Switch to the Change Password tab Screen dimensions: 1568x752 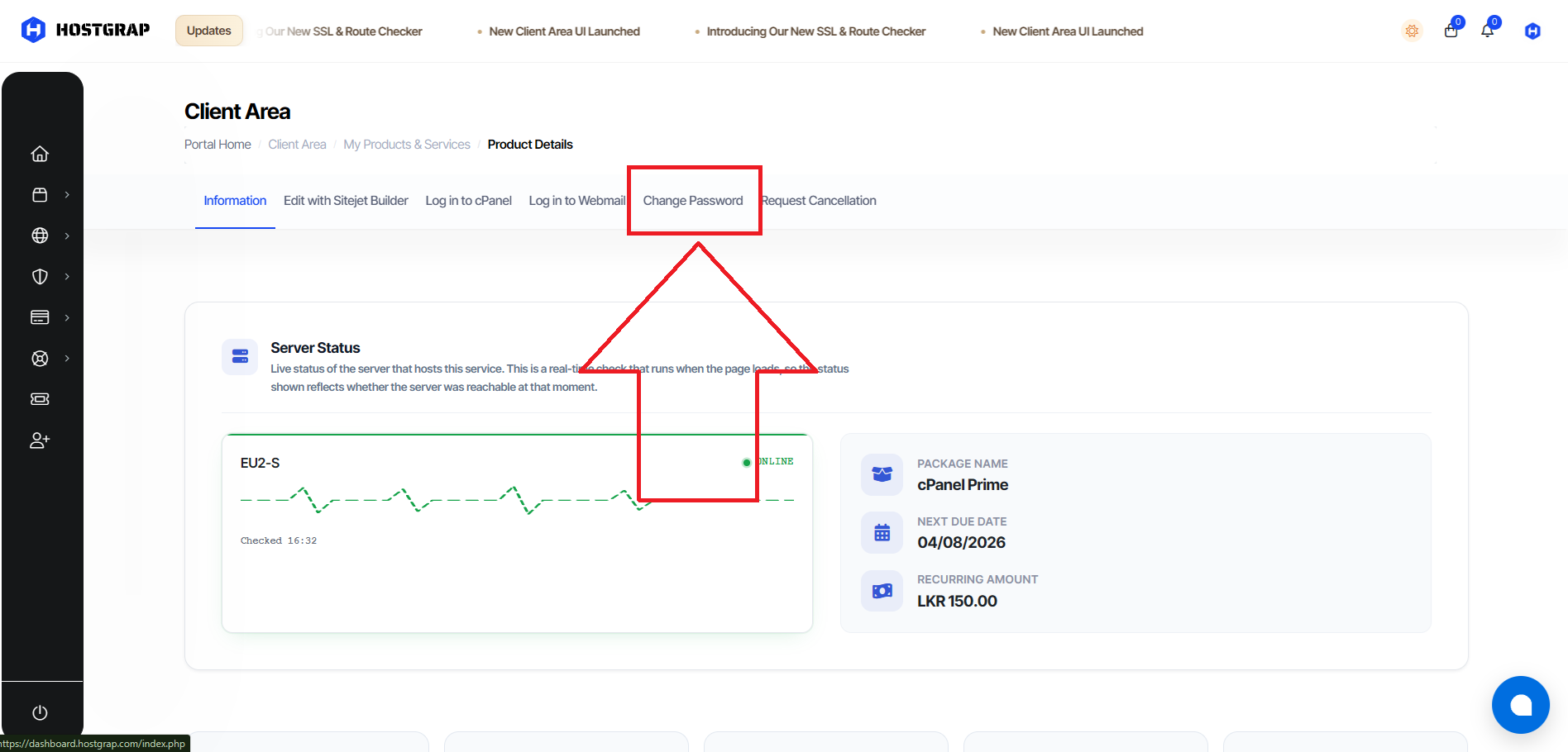[693, 201]
